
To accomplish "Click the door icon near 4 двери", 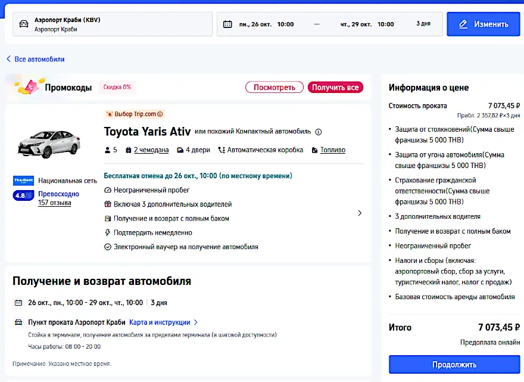I will tap(180, 150).
